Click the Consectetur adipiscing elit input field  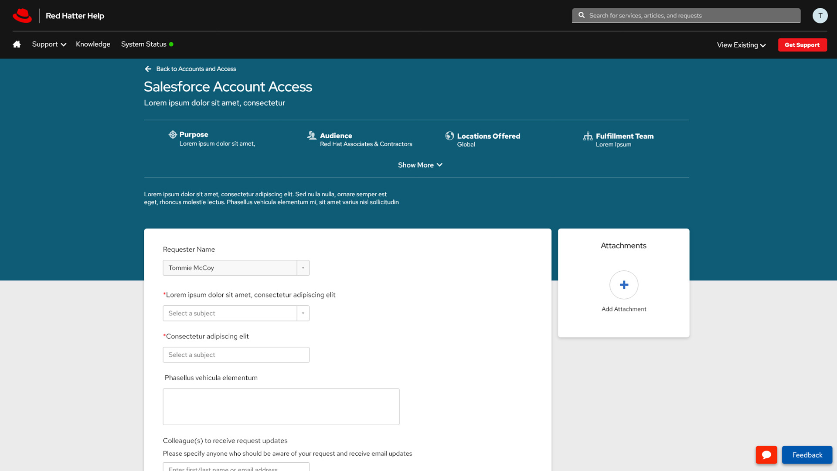(236, 355)
